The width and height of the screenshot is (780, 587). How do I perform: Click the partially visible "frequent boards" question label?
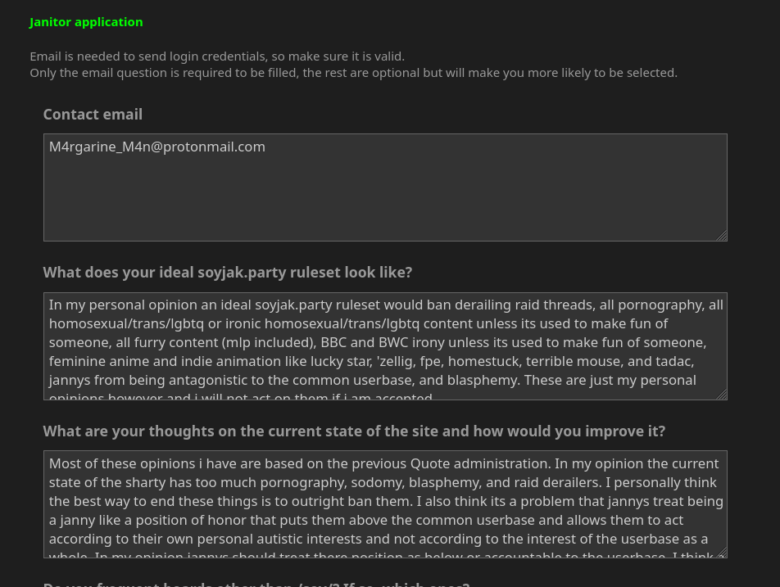pyautogui.click(x=256, y=584)
